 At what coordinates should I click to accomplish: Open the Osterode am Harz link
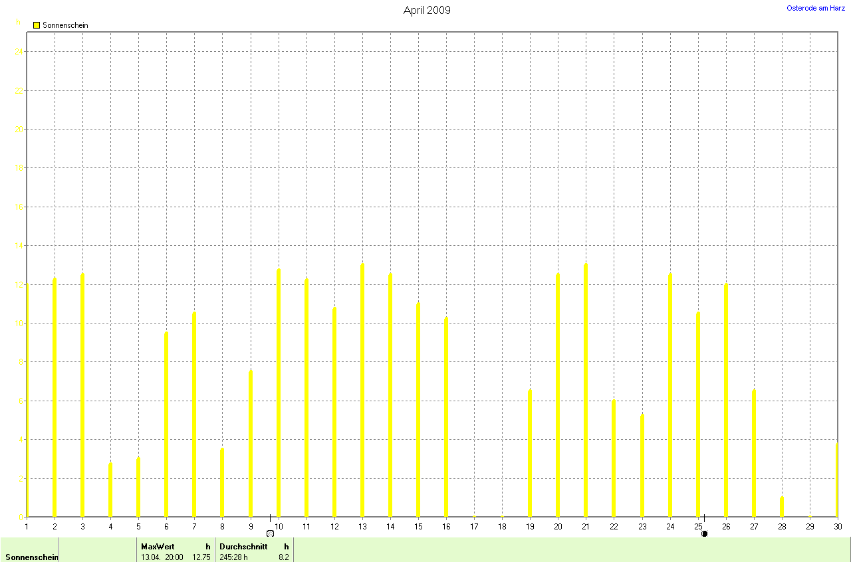pos(816,8)
